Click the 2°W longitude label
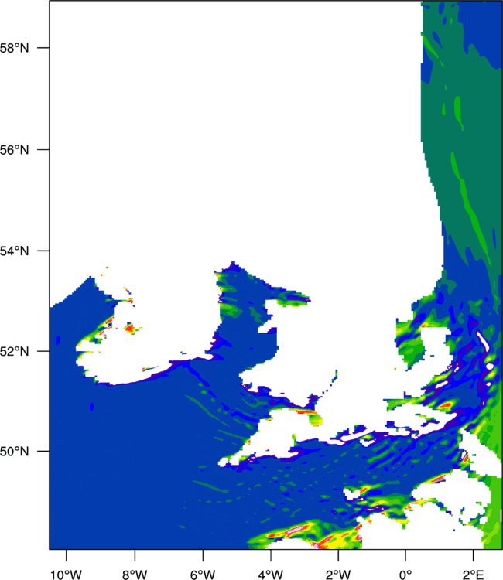The height and width of the screenshot is (580, 503). tap(338, 575)
